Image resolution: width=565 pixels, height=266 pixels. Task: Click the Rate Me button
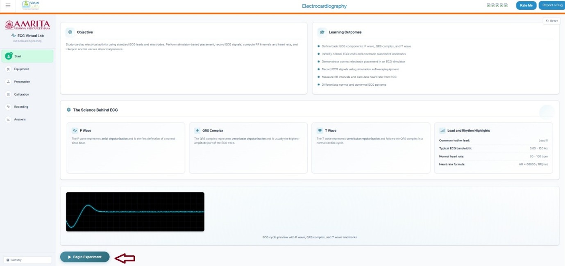pyautogui.click(x=526, y=5)
